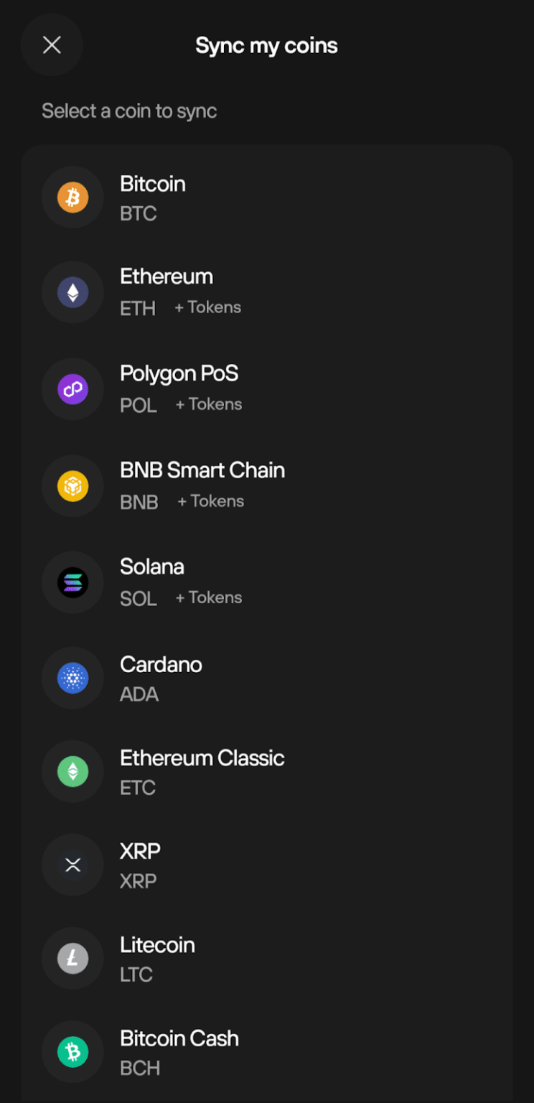Viewport: 534px width, 1103px height.
Task: Click the yellow BNB Smart Chain icon
Action: (x=72, y=486)
